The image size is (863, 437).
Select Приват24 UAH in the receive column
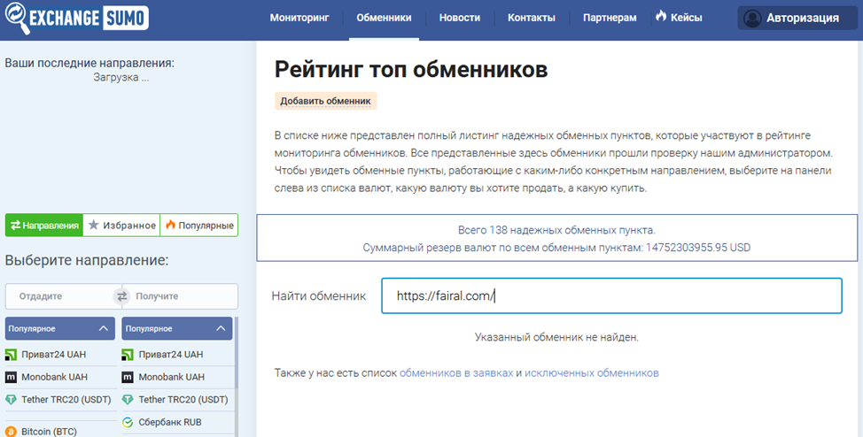tap(176, 355)
